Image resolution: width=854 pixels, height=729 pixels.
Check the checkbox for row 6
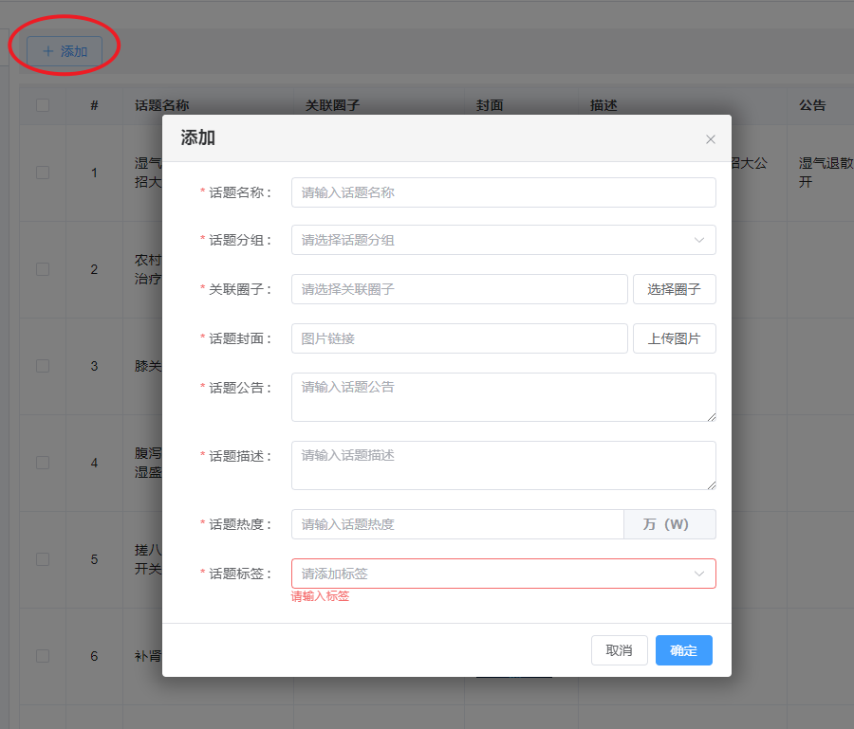click(x=43, y=656)
